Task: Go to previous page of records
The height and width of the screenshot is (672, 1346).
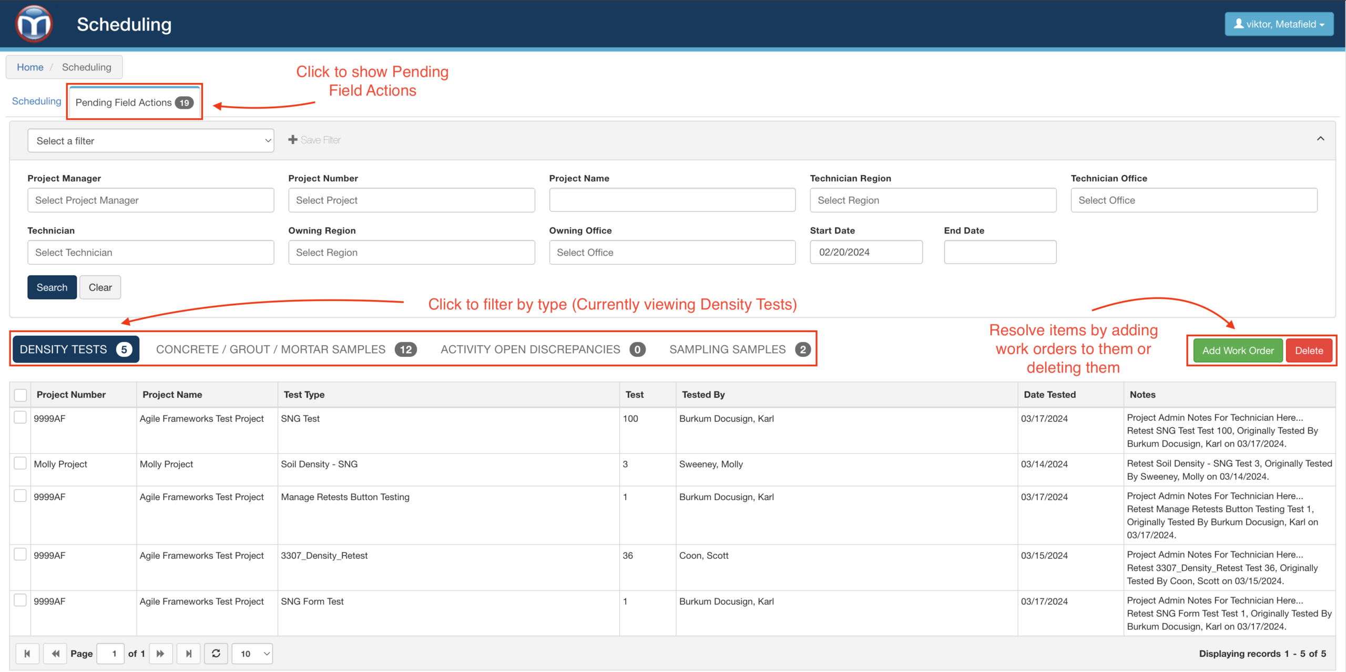Action: pyautogui.click(x=55, y=654)
